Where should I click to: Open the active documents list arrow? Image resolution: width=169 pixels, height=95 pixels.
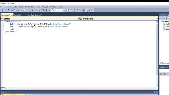(157, 15)
